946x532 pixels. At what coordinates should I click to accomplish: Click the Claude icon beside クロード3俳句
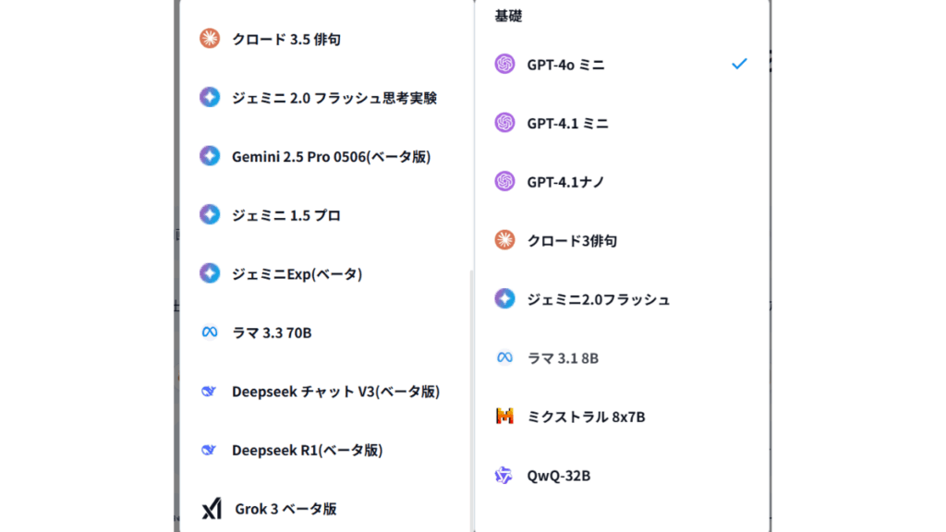click(504, 240)
